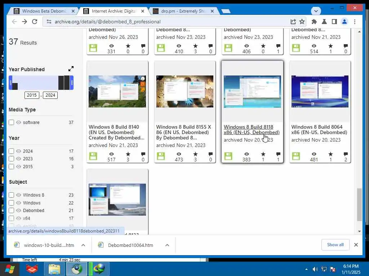Click the software floppy icon on Build 8140 card
Viewport: 369px width, 276px height.
click(93, 156)
